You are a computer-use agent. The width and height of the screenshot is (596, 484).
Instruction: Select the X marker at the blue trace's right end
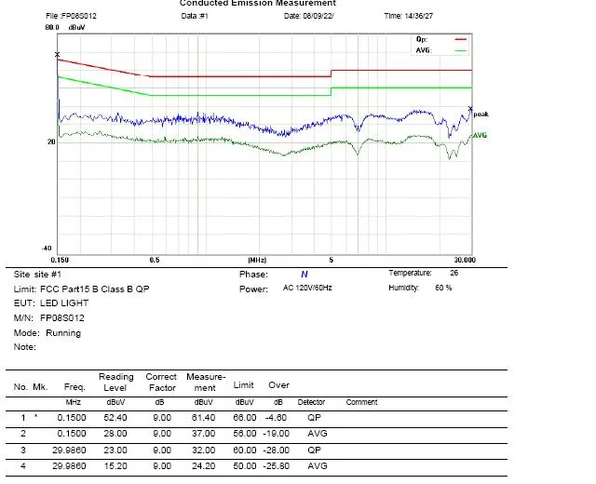470,109
